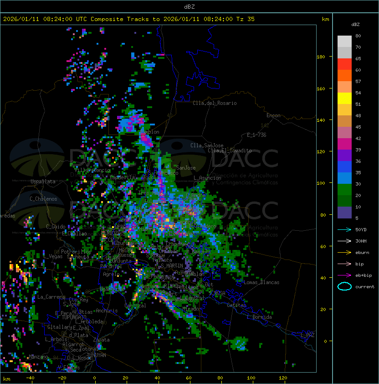Click the TUNUYAN place label
Image resolution: width=379 pixels, height=384 pixels.
(97, 355)
